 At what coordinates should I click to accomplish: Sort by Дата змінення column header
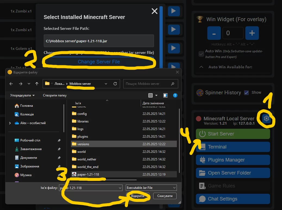153,103
